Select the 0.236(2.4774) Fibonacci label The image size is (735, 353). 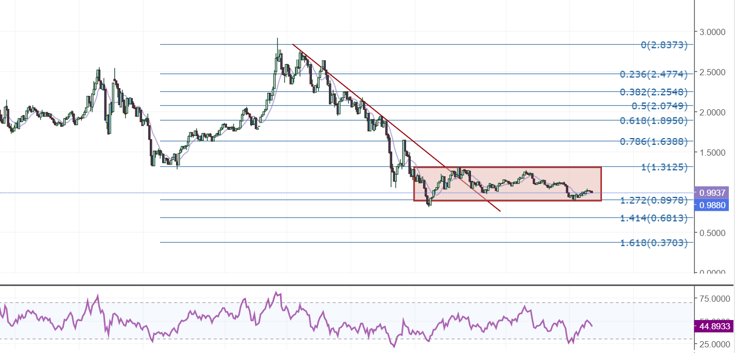[654, 74]
